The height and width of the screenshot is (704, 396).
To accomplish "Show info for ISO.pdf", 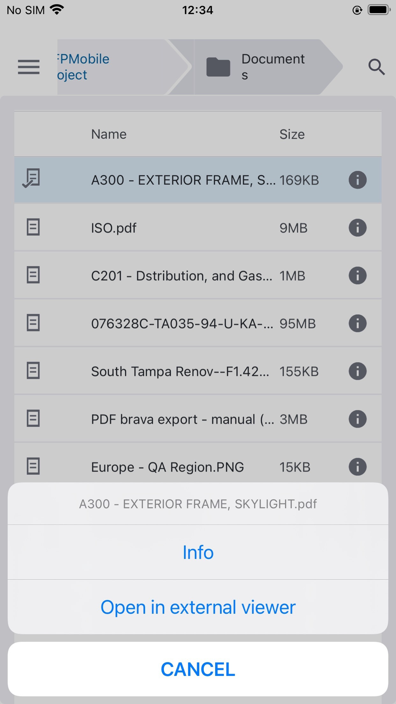I will tap(357, 228).
